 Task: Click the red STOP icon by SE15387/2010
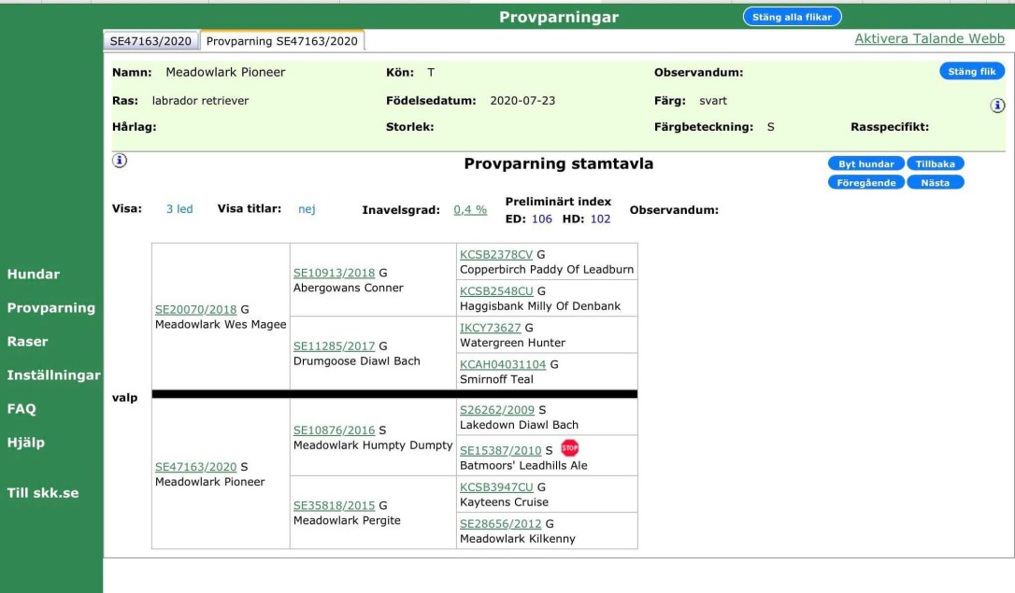pyautogui.click(x=569, y=448)
